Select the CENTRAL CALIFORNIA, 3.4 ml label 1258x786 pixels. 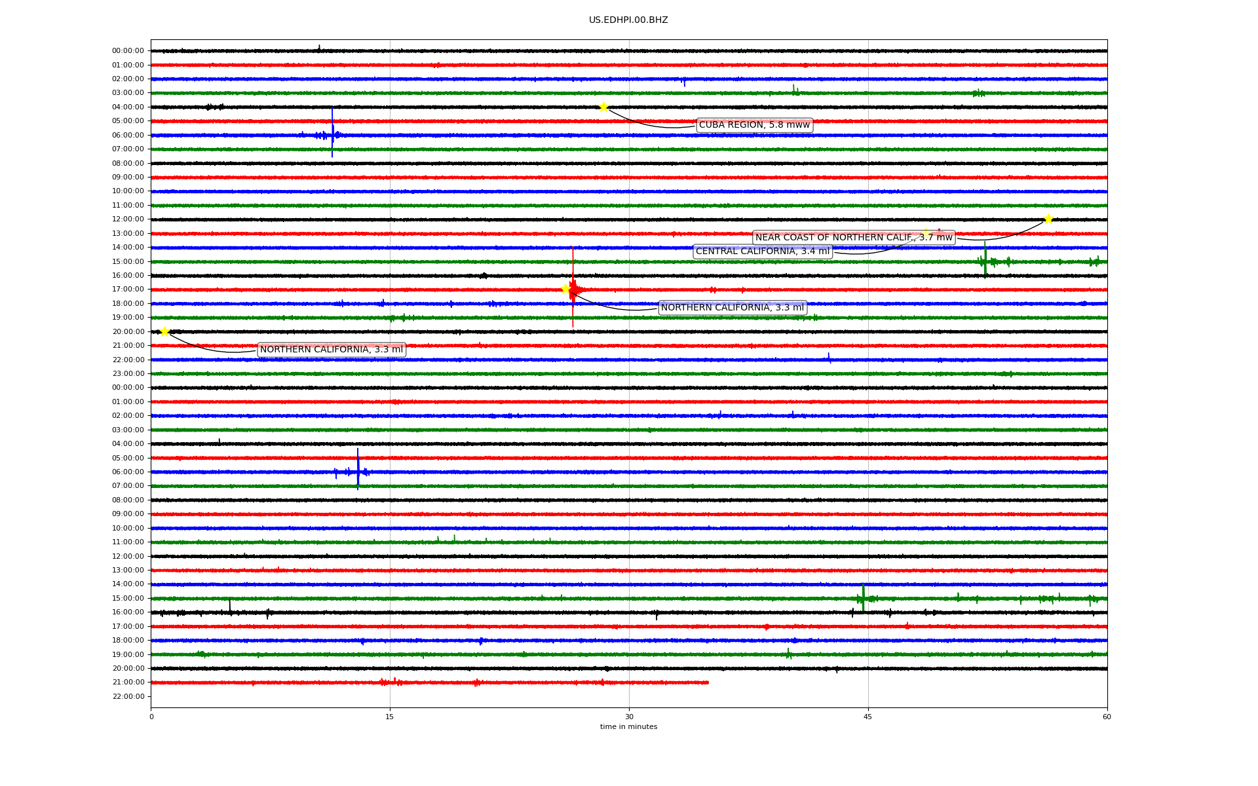(x=762, y=252)
